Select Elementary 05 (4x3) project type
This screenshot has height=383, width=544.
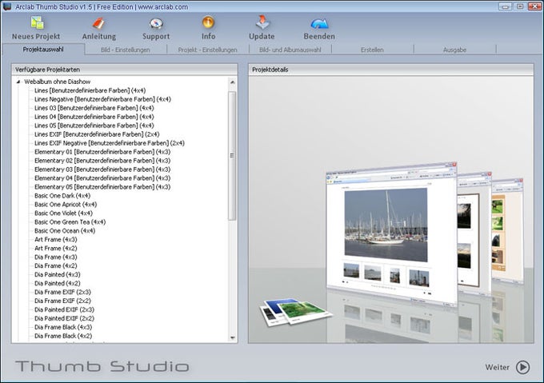point(102,187)
